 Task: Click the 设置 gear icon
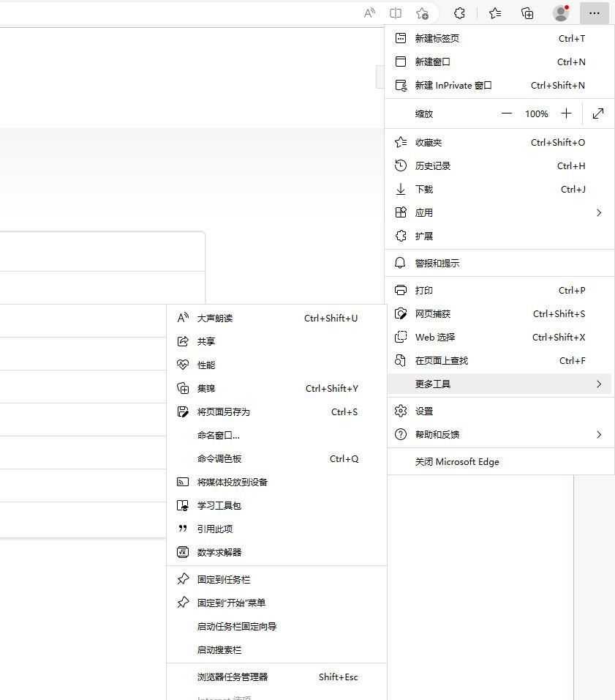[401, 411]
